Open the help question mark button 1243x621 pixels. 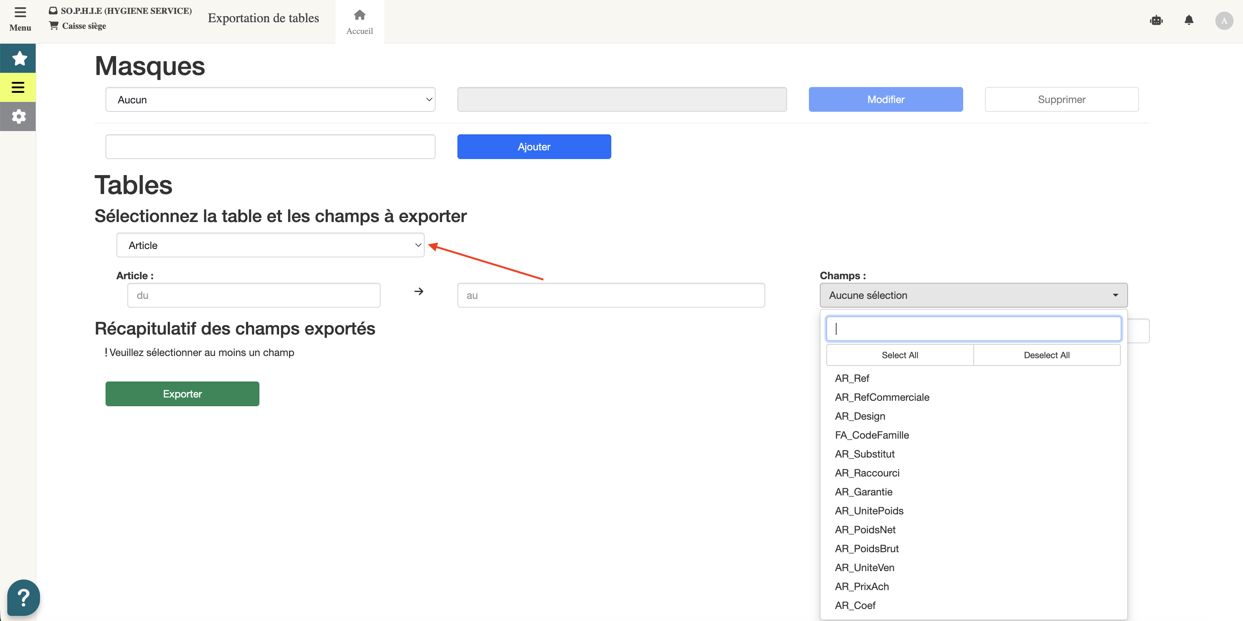click(23, 597)
